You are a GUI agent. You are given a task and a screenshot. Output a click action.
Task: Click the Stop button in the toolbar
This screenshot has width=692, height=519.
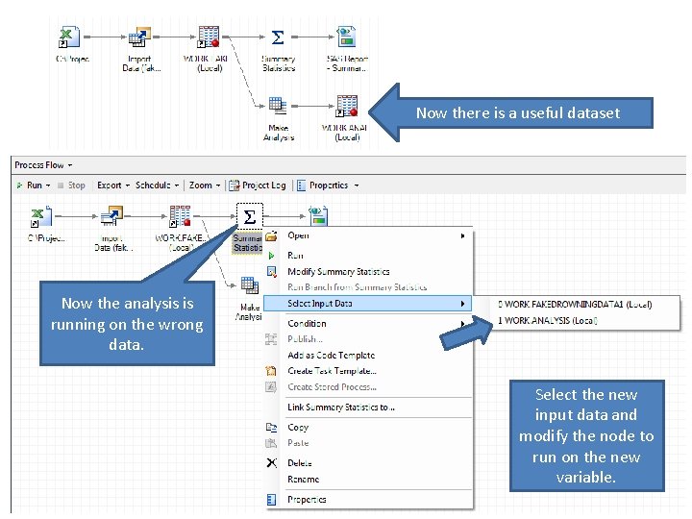pos(71,185)
